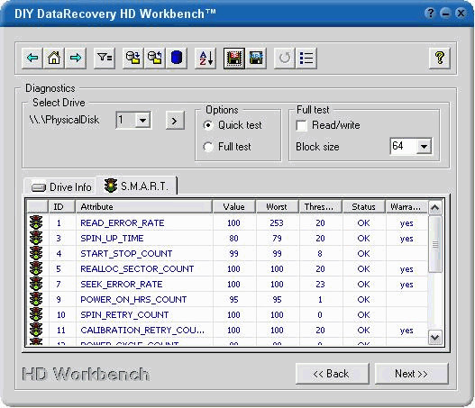Select the SPIN_UP_TIME attribute text

click(112, 239)
